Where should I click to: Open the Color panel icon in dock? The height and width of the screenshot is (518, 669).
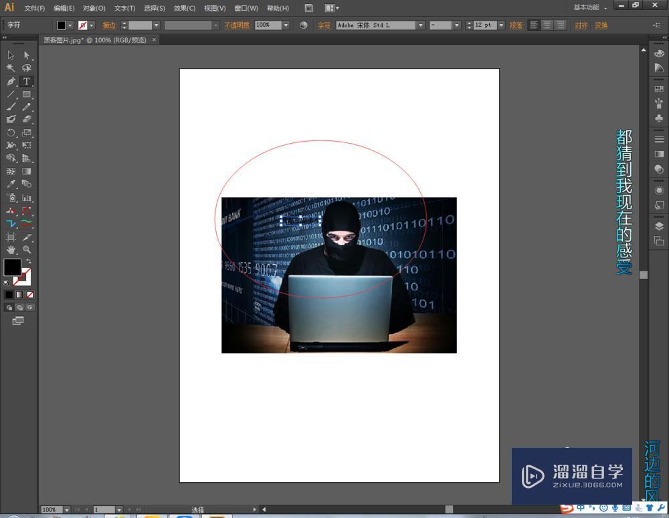[659, 53]
